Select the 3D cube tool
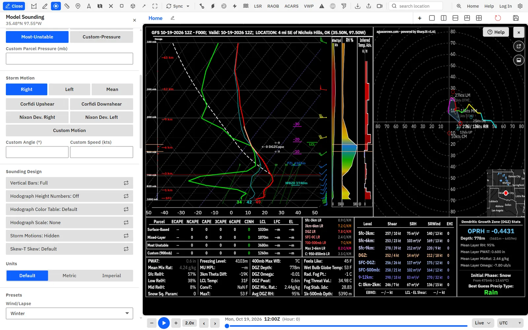This screenshot has width=528, height=330. [x=133, y=6]
